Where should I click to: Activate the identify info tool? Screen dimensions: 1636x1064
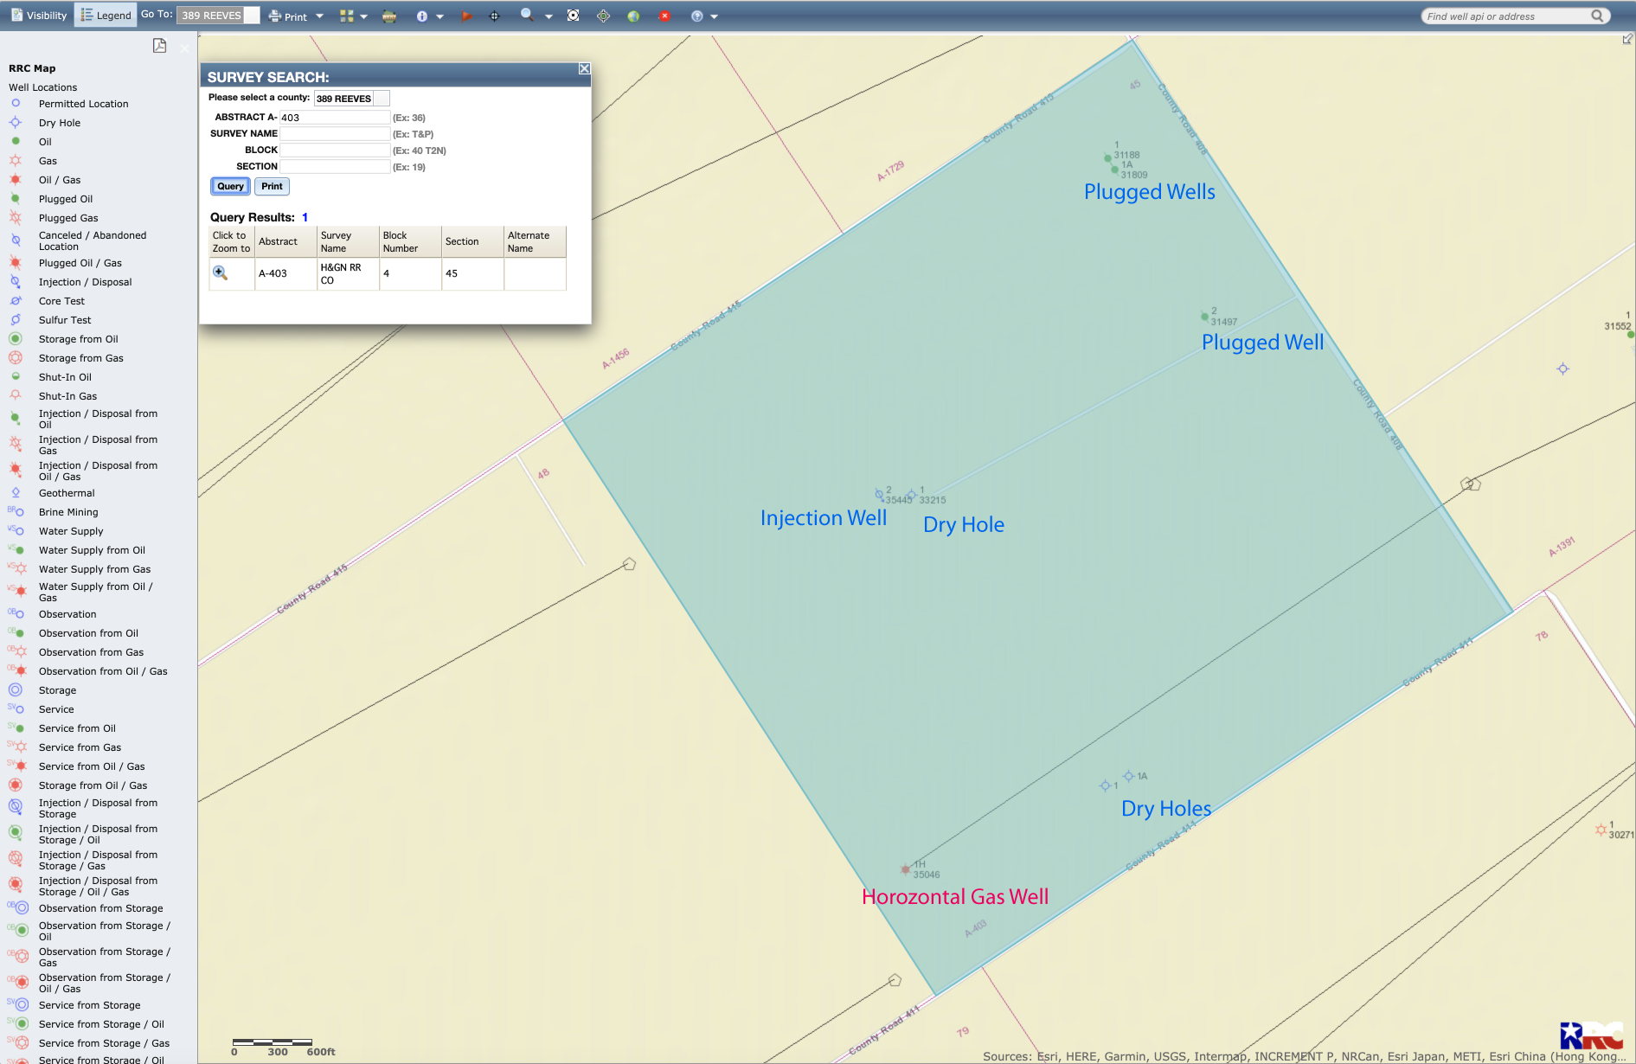[x=422, y=16]
